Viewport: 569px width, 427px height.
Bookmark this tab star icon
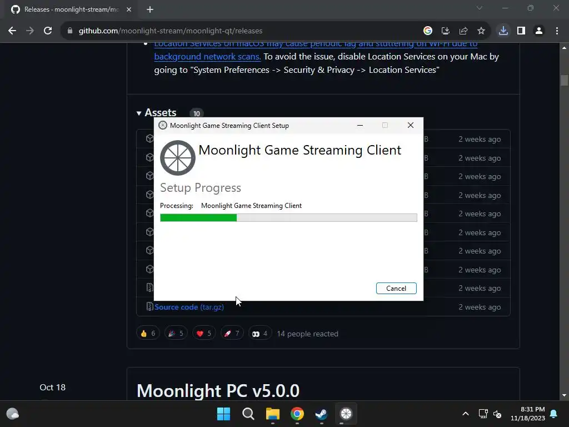coord(481,31)
